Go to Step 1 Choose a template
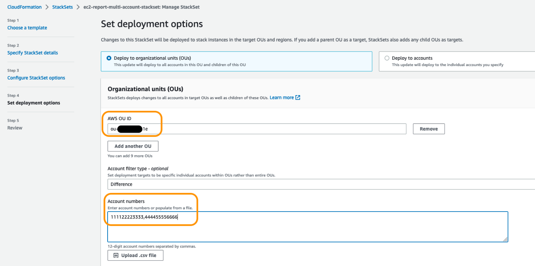The width and height of the screenshot is (535, 266). pyautogui.click(x=27, y=28)
